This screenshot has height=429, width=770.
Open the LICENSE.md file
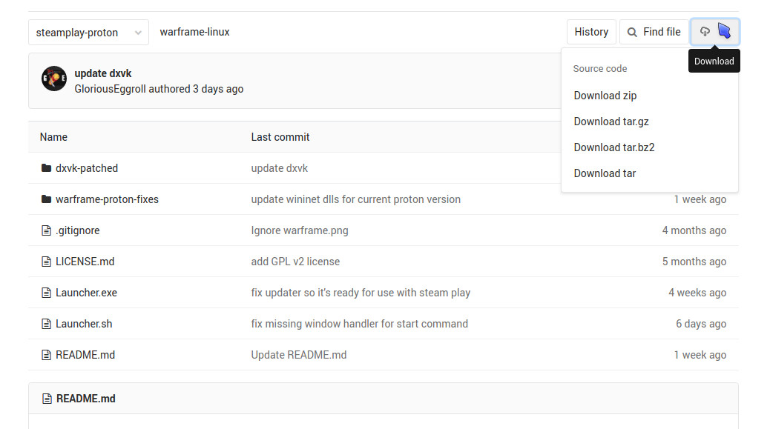[x=85, y=262]
